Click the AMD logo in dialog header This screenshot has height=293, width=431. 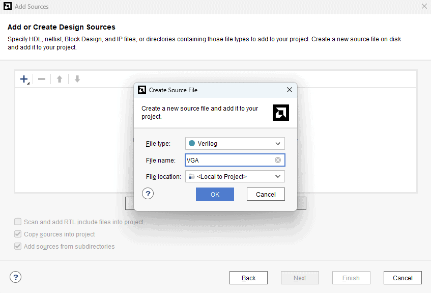pyautogui.click(x=280, y=113)
